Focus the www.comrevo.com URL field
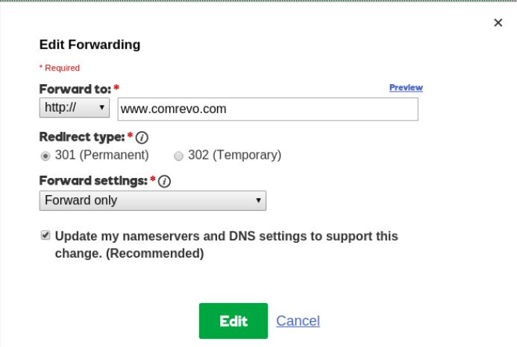Viewport: 517px width, 347px height. [267, 109]
